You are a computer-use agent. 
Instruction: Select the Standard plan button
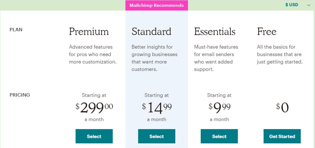(157, 136)
